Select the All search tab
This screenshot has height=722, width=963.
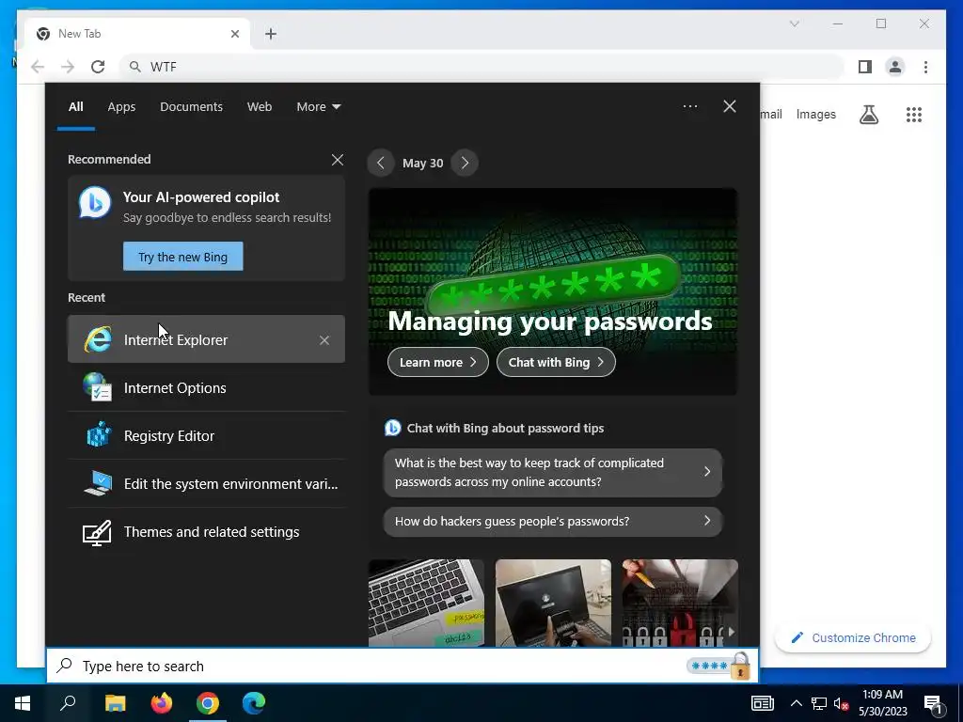click(75, 106)
